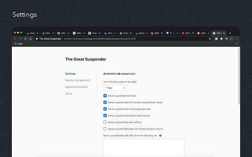Click the help icon beside URL list label
This screenshot has width=252, height=157.
coord(160,135)
